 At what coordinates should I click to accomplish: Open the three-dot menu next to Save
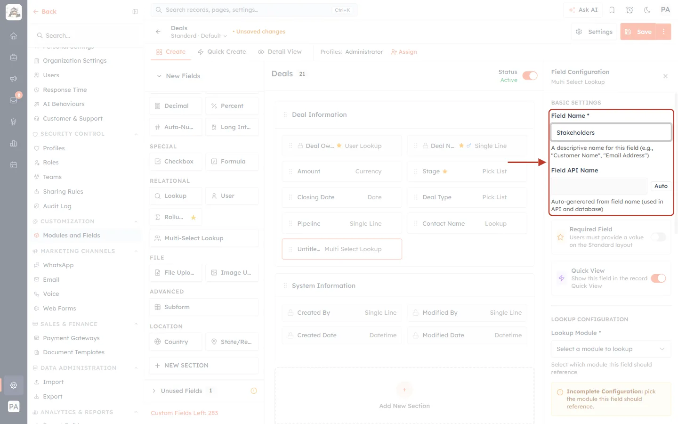pyautogui.click(x=664, y=32)
